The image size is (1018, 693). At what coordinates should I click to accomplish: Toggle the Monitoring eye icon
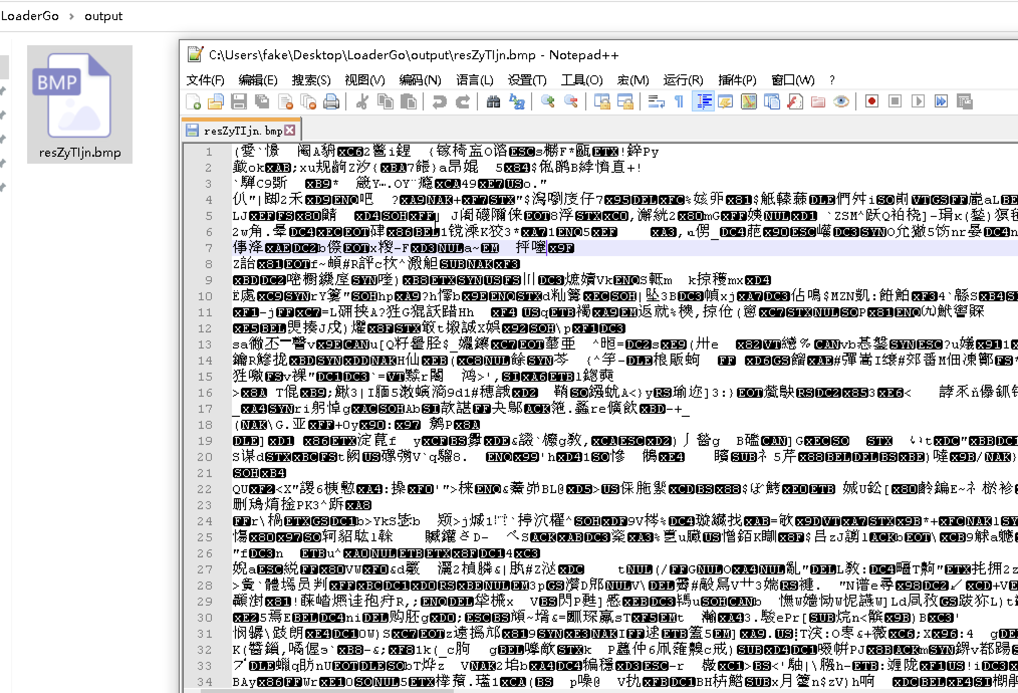point(841,102)
